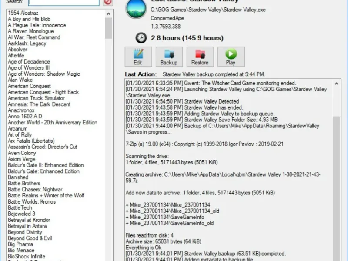Select A Boy and His Blob
Image resolution: width=348 pixels, height=261 pixels.
point(29,19)
